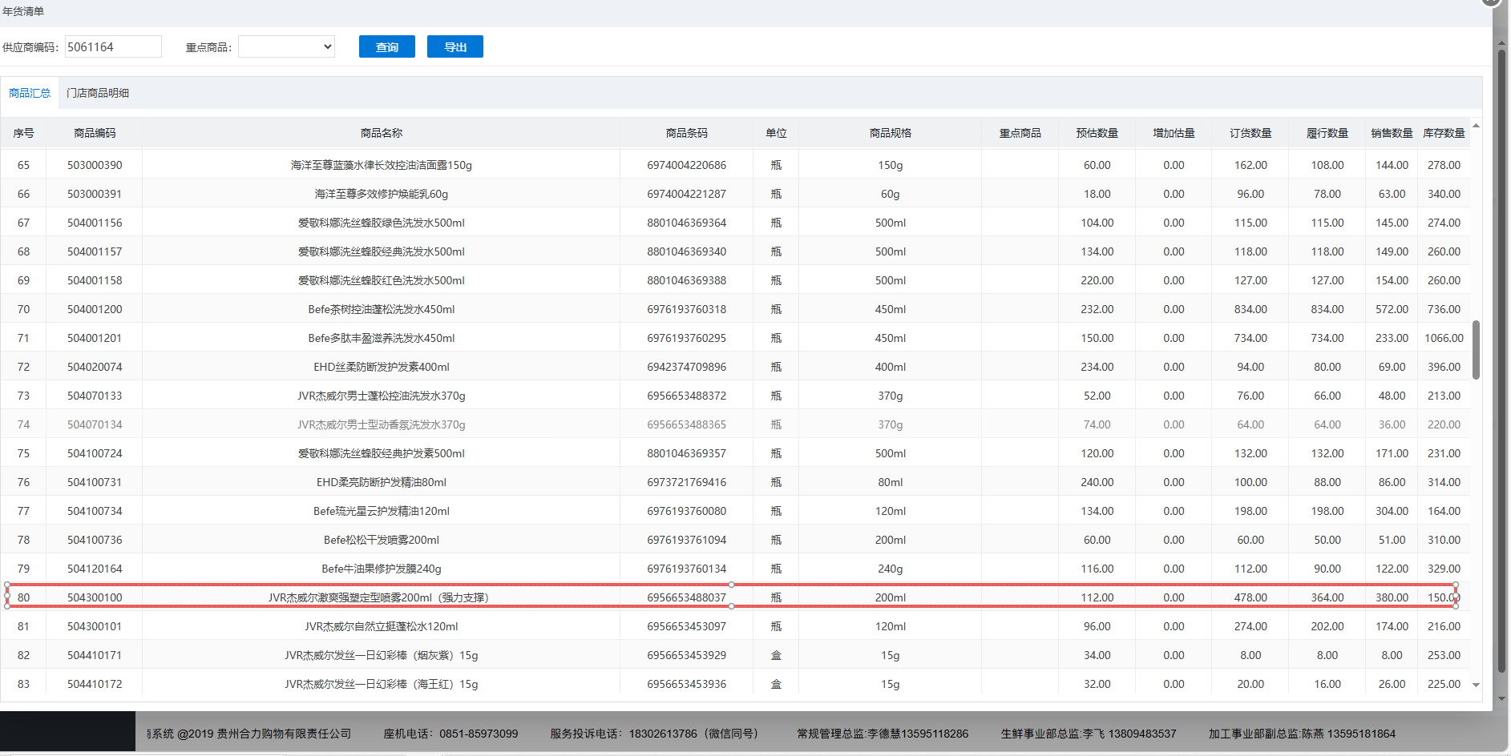Image resolution: width=1511 pixels, height=756 pixels.
Task: Click the 订货数量 column header
Action: click(x=1250, y=133)
